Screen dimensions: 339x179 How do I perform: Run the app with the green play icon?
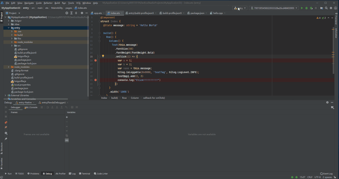pos(302,8)
